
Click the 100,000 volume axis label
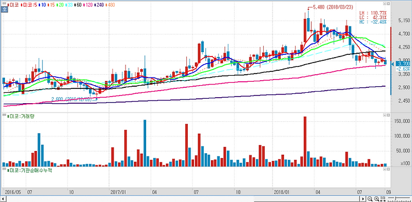click(402, 136)
